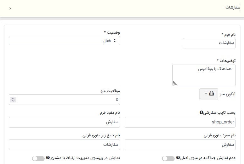Focus the نام جمع زیر منوی فرعی field

[x=64, y=145]
